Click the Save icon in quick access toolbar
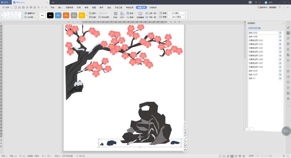Image resolution: width=291 pixels, height=158 pixels. click(23, 8)
